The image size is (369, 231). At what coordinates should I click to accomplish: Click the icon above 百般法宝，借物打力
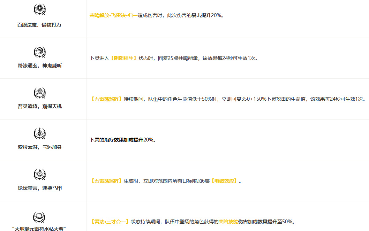pyautogui.click(x=39, y=9)
